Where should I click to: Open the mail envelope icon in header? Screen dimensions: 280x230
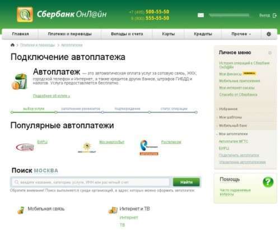tap(200, 15)
